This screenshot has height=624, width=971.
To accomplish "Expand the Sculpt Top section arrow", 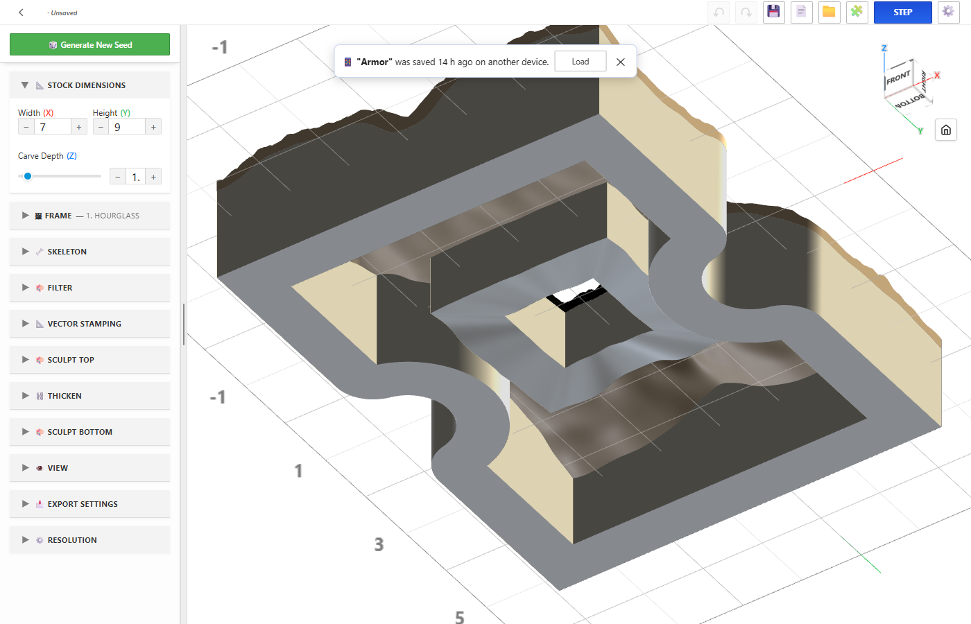I will [25, 360].
